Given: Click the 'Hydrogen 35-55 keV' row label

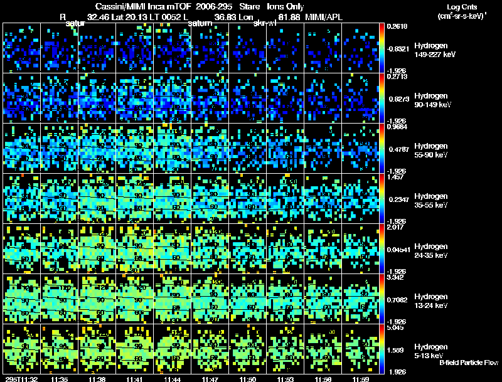Looking at the screenshot, I should click(431, 201).
